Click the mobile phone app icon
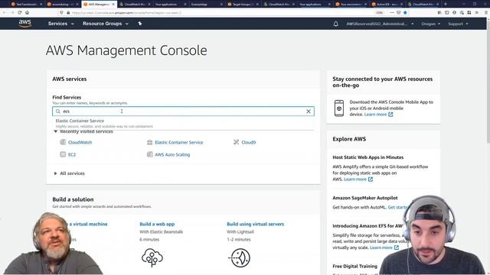The width and height of the screenshot is (490, 275). pyautogui.click(x=339, y=108)
